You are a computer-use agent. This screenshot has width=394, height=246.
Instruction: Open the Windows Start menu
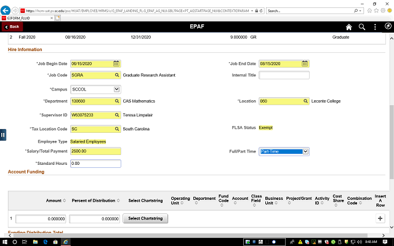[x=5, y=242]
